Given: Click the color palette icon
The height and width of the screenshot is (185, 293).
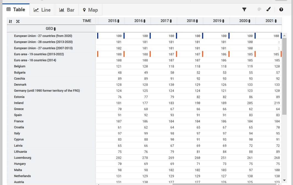Looking at the screenshot, I should tap(259, 9).
